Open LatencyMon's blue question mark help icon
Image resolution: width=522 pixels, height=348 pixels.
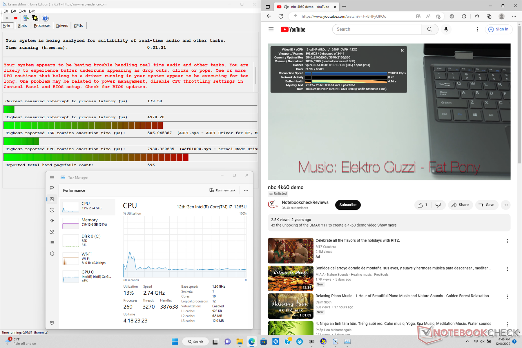pos(46,18)
